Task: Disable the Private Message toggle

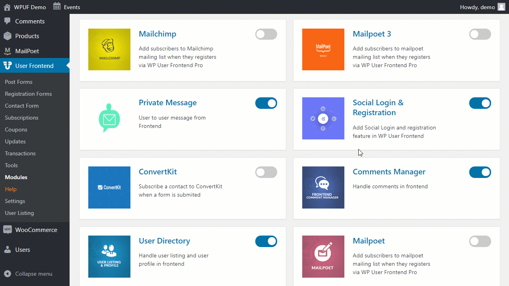Action: point(266,103)
